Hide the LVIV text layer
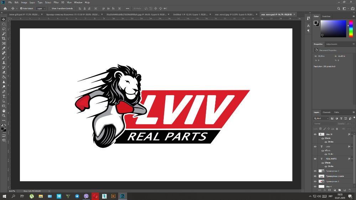The width and height of the screenshot is (356, 200). pyautogui.click(x=315, y=147)
